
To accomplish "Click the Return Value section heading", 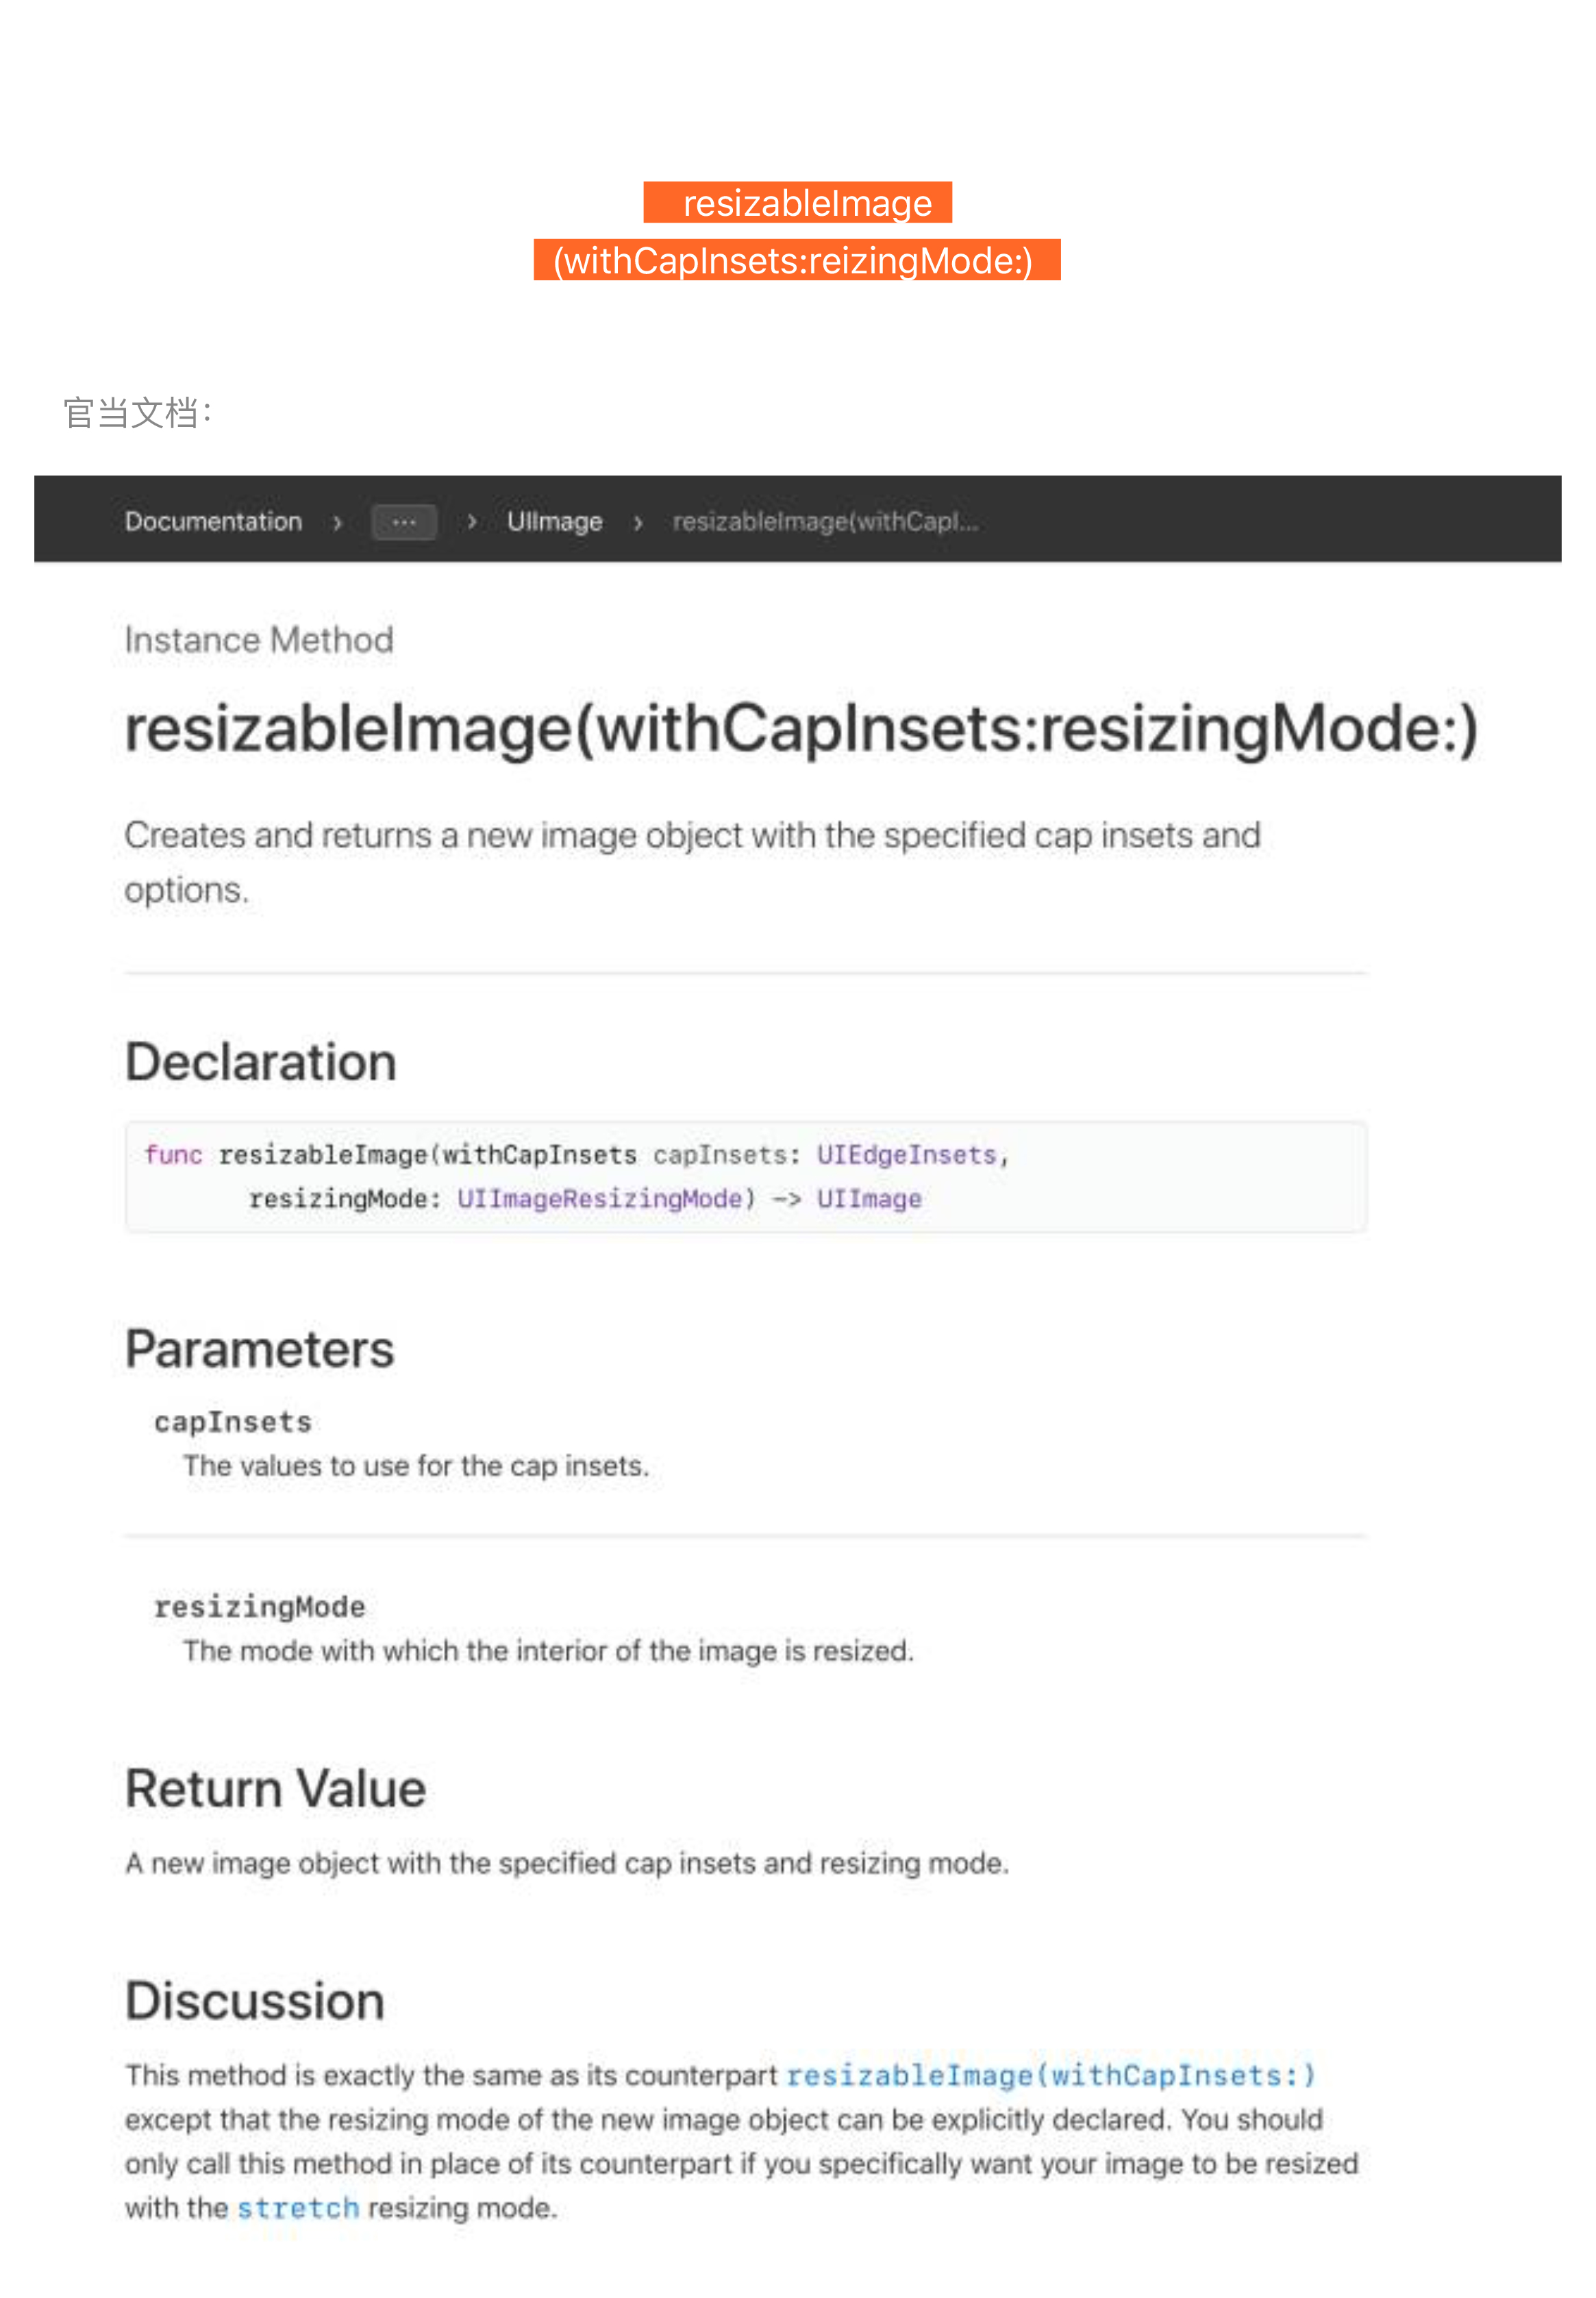I will (x=275, y=1788).
